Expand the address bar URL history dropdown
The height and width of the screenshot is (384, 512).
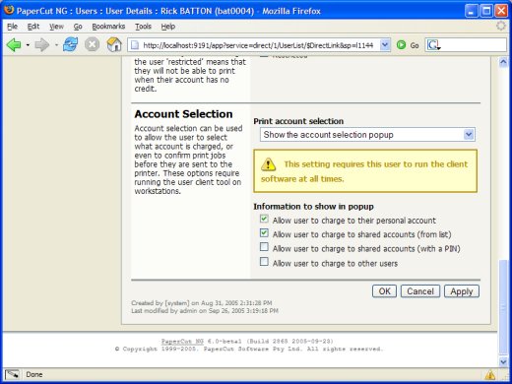point(385,45)
